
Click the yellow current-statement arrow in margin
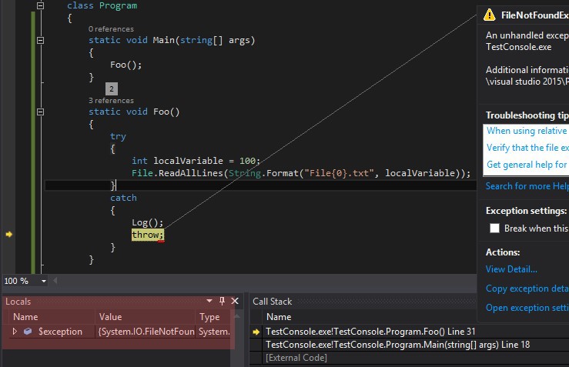9,234
